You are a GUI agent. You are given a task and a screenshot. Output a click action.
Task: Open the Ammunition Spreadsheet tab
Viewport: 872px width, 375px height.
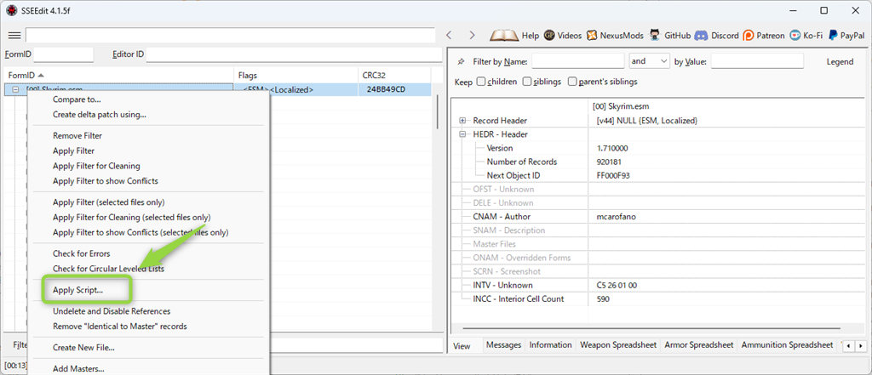pos(787,345)
